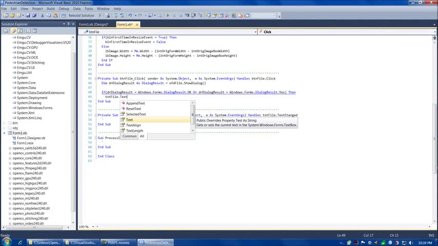This screenshot has height=246, width=438.
Task: Switch IntelliSense list to Common tab
Action: (129, 136)
